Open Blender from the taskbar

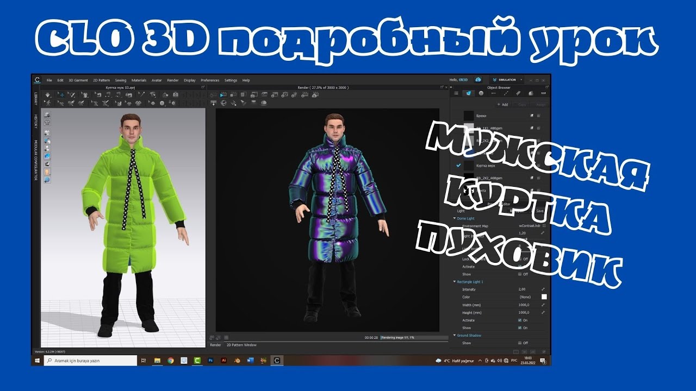(x=237, y=360)
